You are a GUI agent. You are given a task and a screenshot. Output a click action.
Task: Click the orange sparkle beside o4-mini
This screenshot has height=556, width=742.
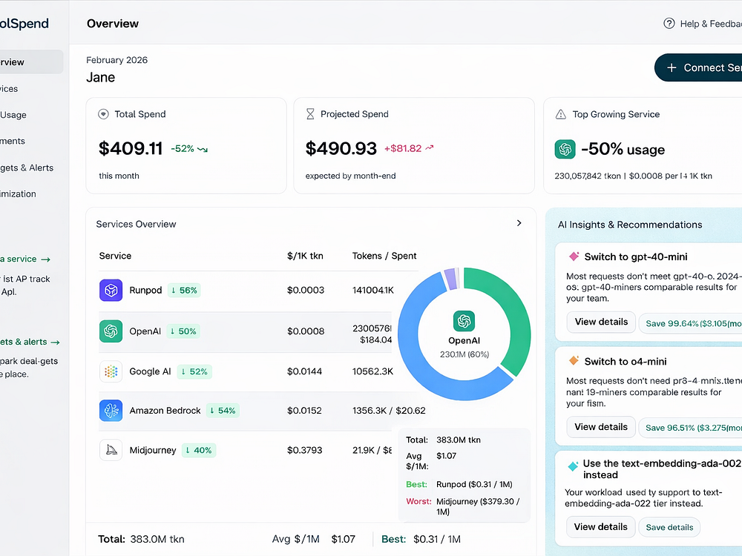[x=574, y=361]
